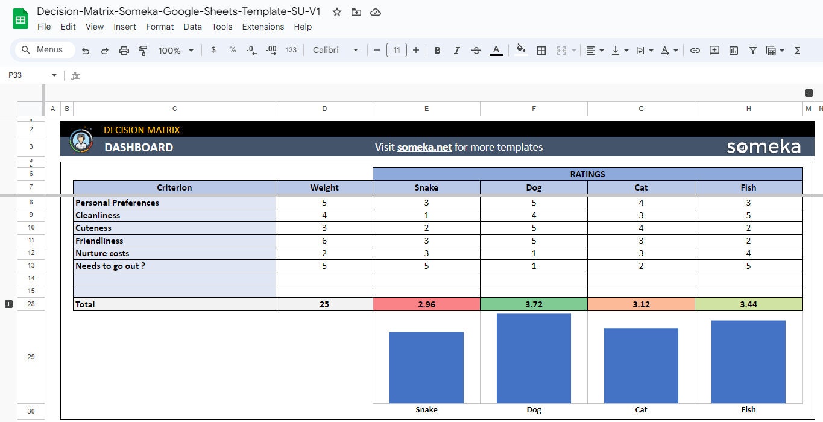Expand the horizontal align dropdown arrow
The image size is (823, 422).
(x=601, y=50)
